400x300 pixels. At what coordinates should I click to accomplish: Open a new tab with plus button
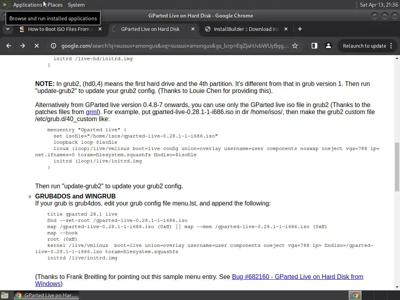pyautogui.click(x=300, y=29)
